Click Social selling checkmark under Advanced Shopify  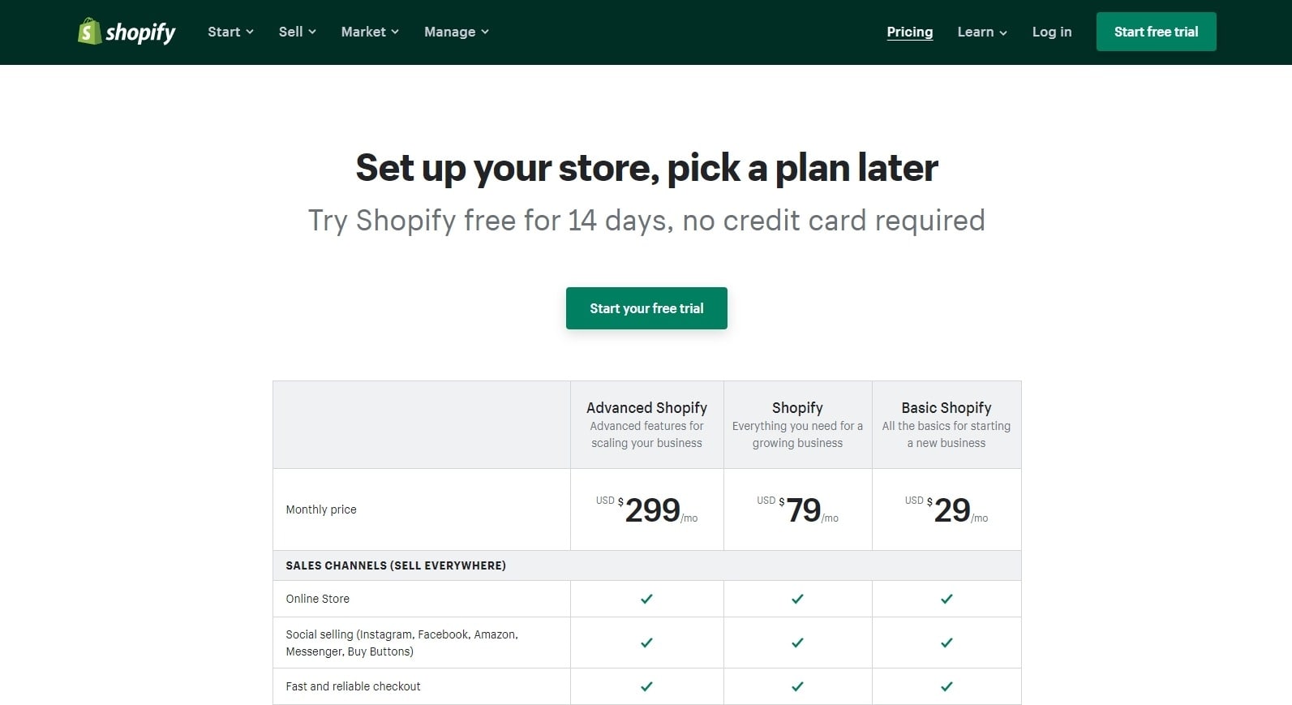[646, 643]
